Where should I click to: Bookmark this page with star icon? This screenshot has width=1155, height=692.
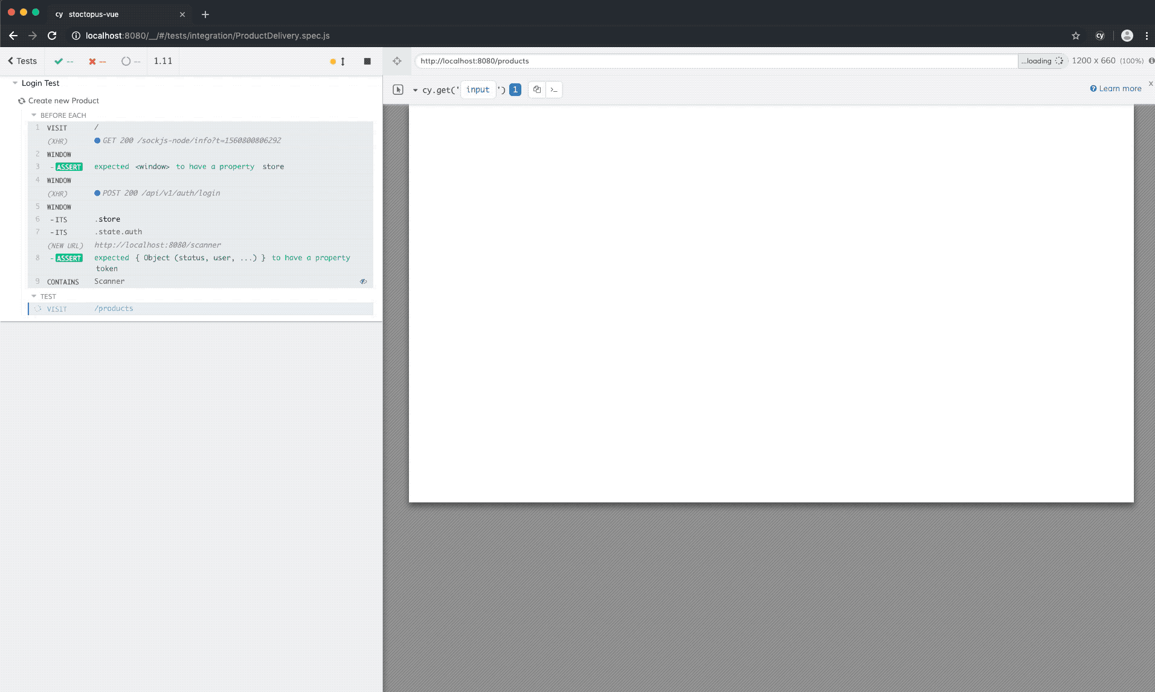tap(1076, 36)
